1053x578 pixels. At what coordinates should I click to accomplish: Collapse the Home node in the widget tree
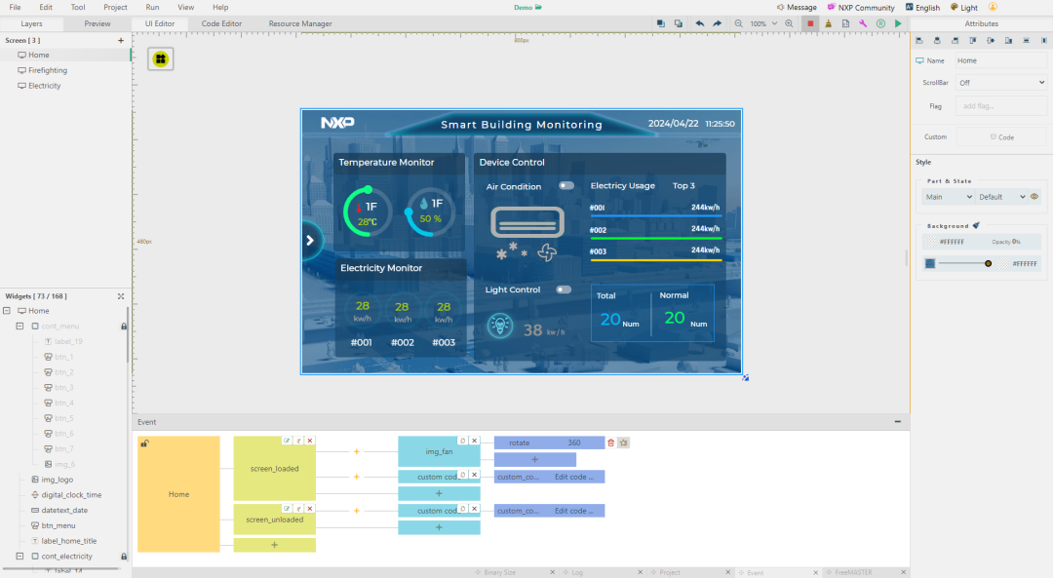[x=7, y=311]
